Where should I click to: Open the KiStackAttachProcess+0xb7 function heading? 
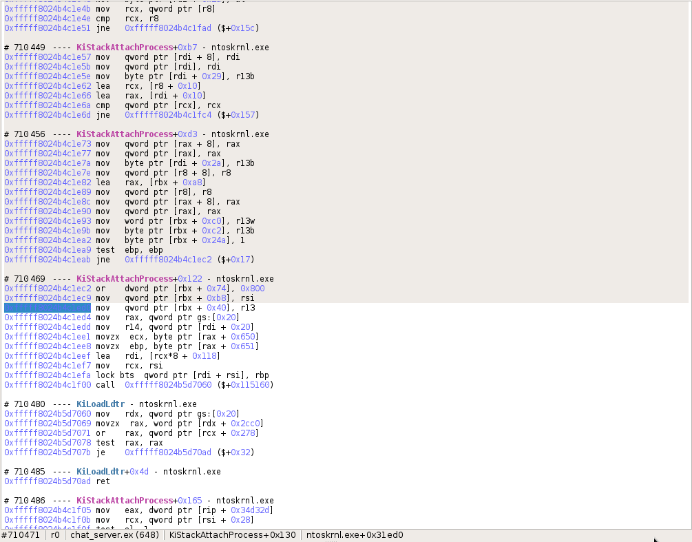[123, 48]
